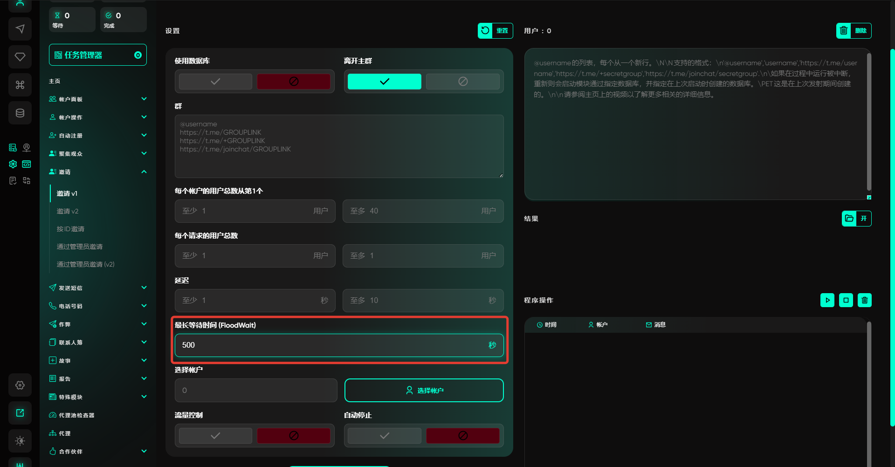The image size is (895, 467).
Task: Click the gear settings icon in left rail
Action: [20, 385]
